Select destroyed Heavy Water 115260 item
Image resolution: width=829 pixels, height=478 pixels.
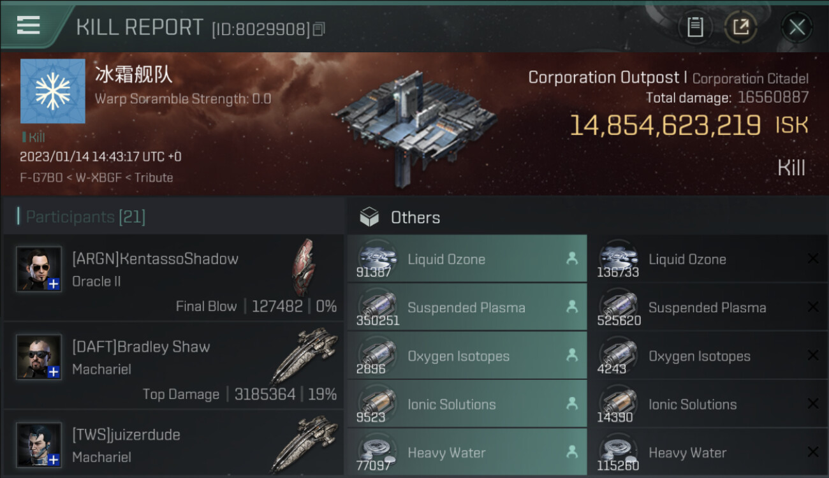click(x=708, y=453)
